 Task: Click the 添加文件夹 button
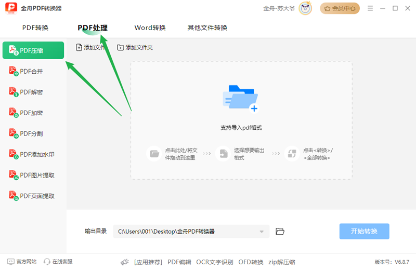click(135, 47)
